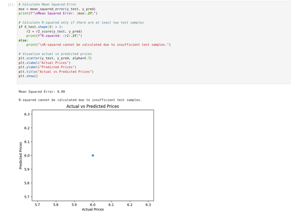Click the "else:" keyword in the code
Viewport: 291px width, 212px height.
coord(23,40)
